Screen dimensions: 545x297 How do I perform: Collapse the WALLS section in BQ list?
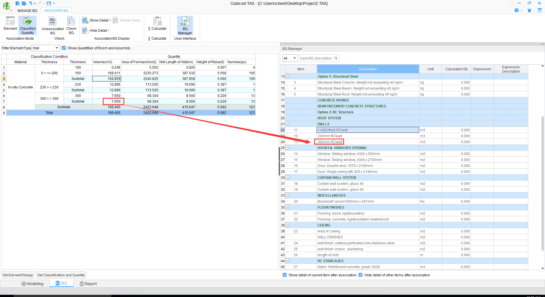288,124
